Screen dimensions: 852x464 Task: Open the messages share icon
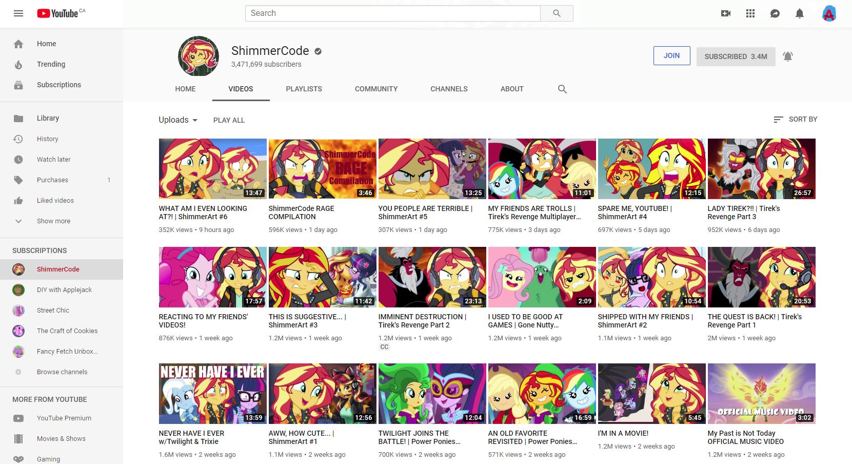pyautogui.click(x=775, y=13)
